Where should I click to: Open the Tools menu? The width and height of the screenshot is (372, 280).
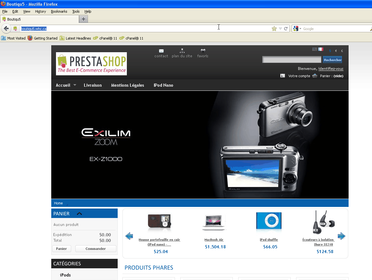click(76, 11)
